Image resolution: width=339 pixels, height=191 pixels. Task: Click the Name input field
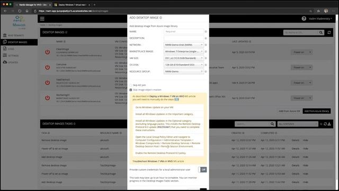pyautogui.click(x=184, y=32)
